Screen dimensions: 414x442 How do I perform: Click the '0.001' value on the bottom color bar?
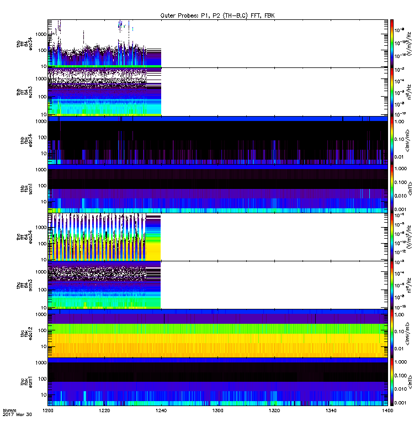401,403
